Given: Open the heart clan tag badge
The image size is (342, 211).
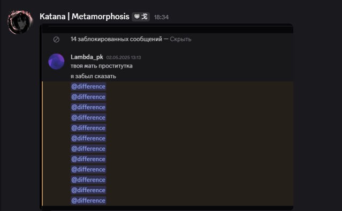Looking at the screenshot, I should pos(141,17).
